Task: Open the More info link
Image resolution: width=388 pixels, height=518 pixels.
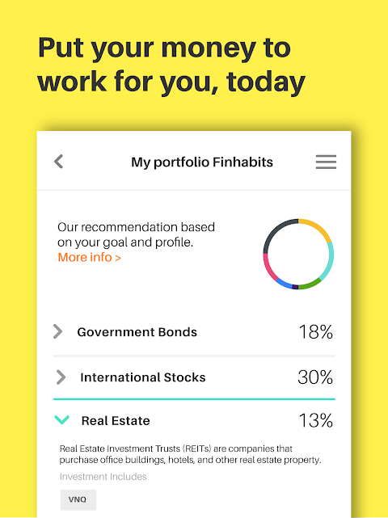Action: (89, 257)
